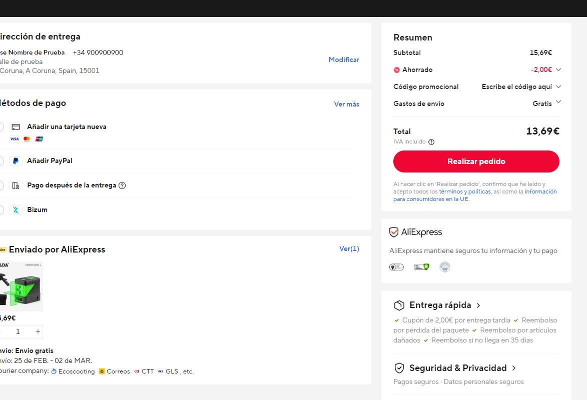Increase product quantity with plus button
This screenshot has width=587, height=400.
(x=38, y=331)
